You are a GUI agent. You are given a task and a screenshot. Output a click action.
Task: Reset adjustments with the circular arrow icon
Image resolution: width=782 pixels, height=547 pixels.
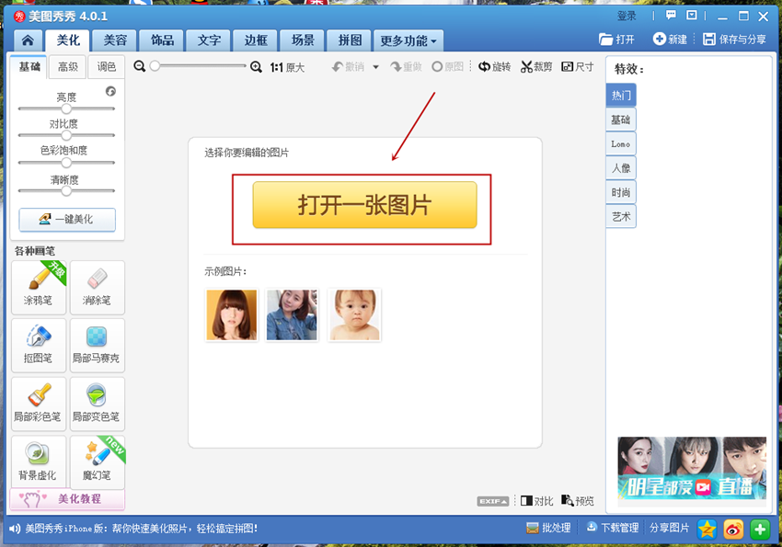click(110, 91)
